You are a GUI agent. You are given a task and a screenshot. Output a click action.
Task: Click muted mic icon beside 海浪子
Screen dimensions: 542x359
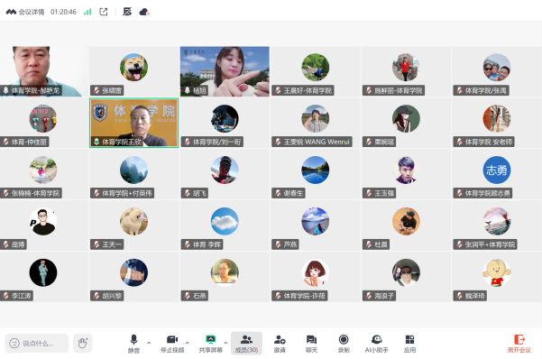369,296
